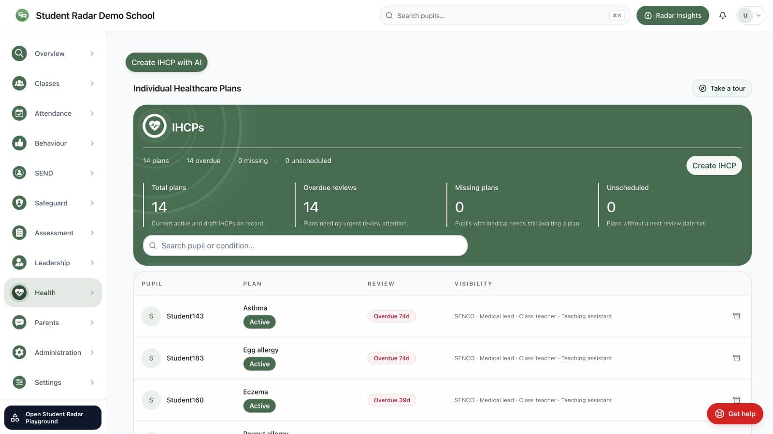
Task: Sort by the PUPIL column header
Action: click(152, 284)
